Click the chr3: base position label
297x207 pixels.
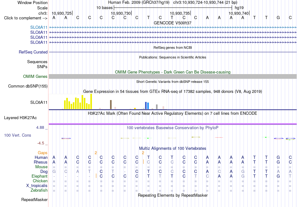tap(43, 13)
